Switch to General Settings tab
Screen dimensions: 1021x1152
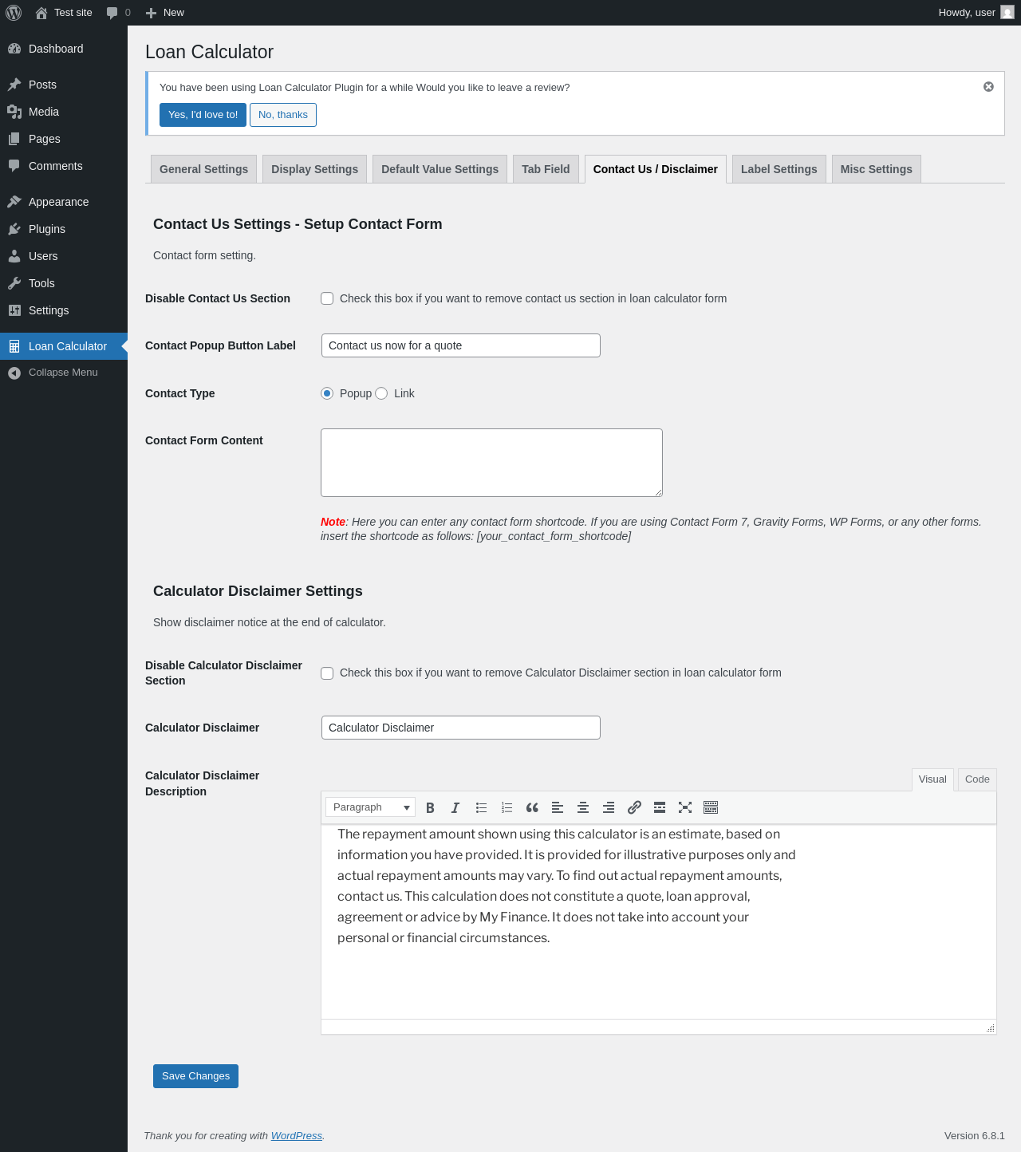203,169
